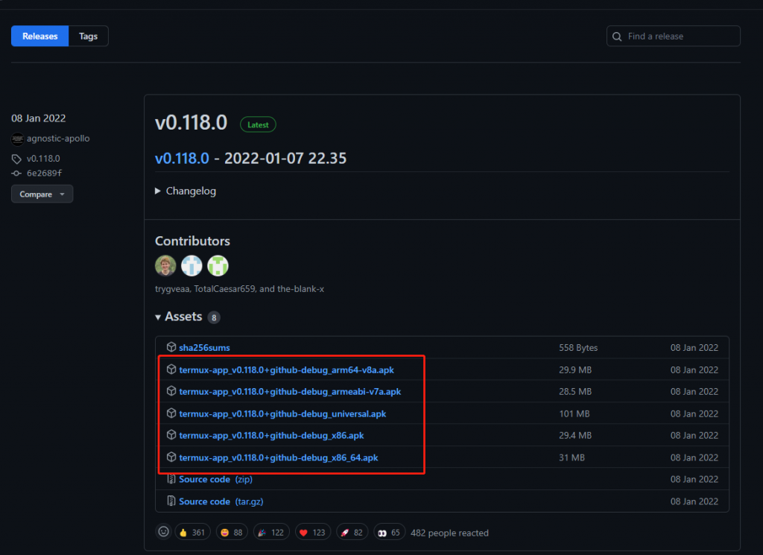763x555 pixels.
Task: Click the Contributors heading
Action: (192, 241)
